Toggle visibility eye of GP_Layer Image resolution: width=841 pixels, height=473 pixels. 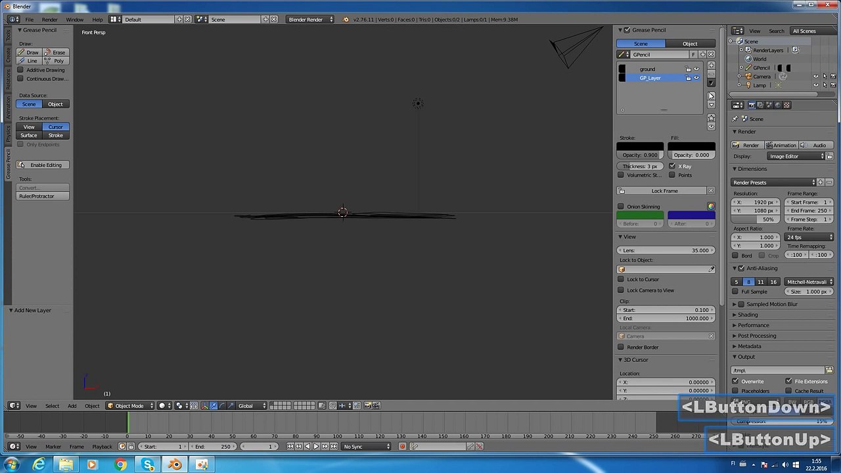(x=696, y=78)
